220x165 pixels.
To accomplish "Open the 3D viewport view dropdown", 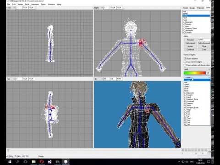I will tap(99, 79).
